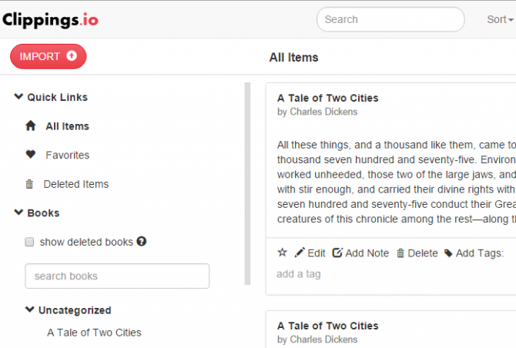516x348 pixels.
Task: Click the Clippings.io logo
Action: click(50, 20)
